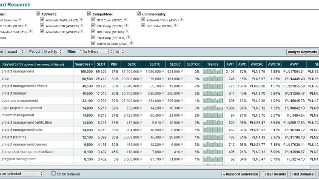The height and width of the screenshot is (179, 319).
Task: Uncheck AdWords Value (AWV) checkbox
Action: (143, 19)
